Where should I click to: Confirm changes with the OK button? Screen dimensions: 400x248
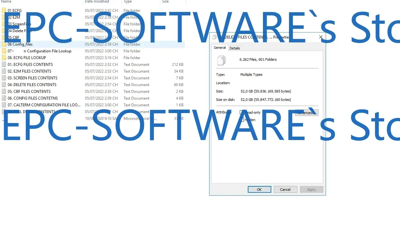(259, 189)
